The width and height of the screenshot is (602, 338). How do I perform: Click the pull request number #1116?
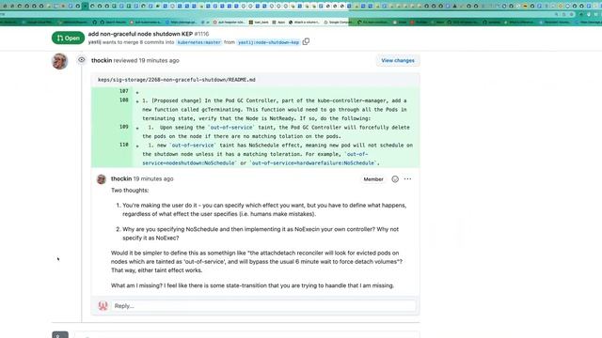(x=201, y=34)
